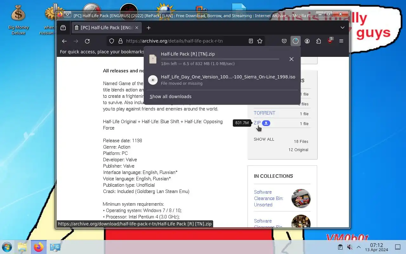
Task: Open Firefox account icon
Action: pos(307,41)
